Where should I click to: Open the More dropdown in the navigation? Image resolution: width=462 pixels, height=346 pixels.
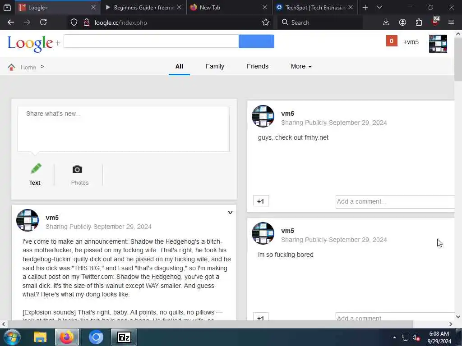[301, 67]
